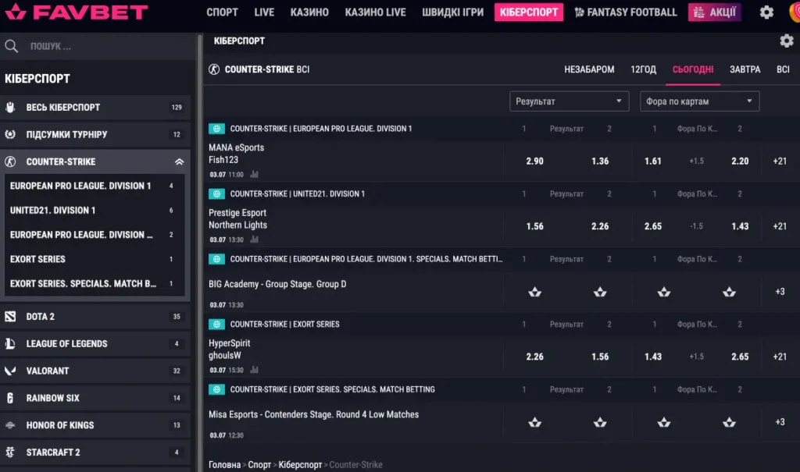Open Кіберспорт breadcrumb link
This screenshot has width=800, height=472.
coord(300,465)
